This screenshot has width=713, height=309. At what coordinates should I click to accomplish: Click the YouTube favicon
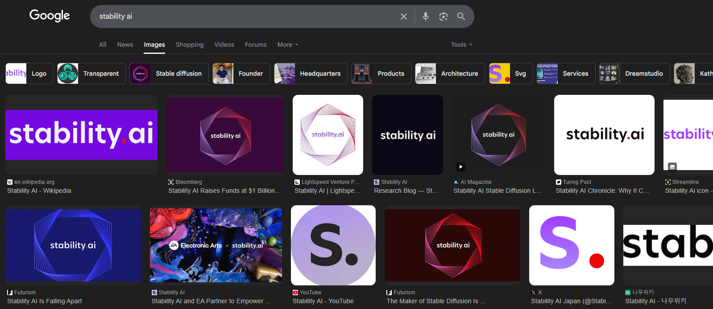[x=295, y=293]
